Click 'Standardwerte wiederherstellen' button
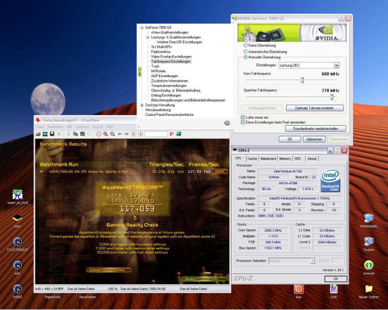 (316, 128)
